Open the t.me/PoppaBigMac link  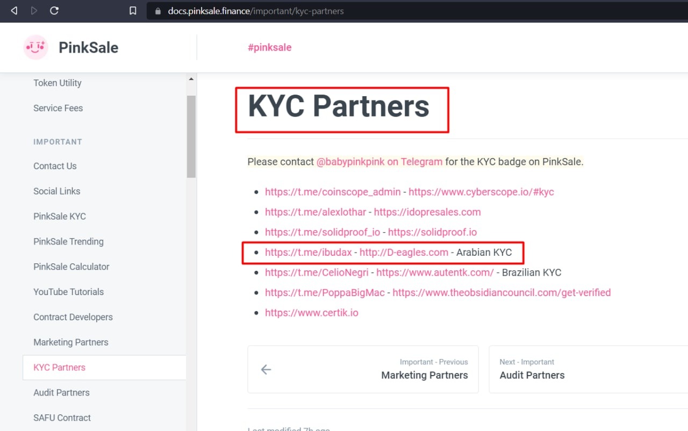(325, 293)
